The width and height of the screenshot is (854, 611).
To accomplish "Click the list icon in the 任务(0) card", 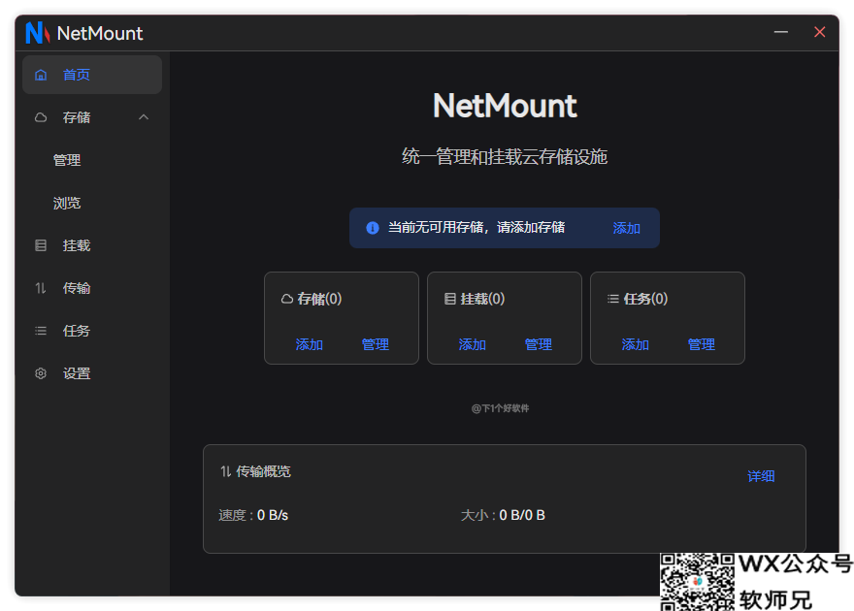I will pyautogui.click(x=613, y=299).
